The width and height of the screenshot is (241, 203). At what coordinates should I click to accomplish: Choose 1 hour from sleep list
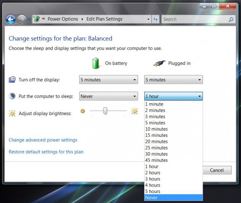pos(174,166)
